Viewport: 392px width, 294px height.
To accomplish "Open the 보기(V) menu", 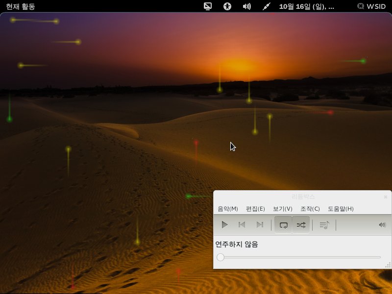I will [x=283, y=209].
